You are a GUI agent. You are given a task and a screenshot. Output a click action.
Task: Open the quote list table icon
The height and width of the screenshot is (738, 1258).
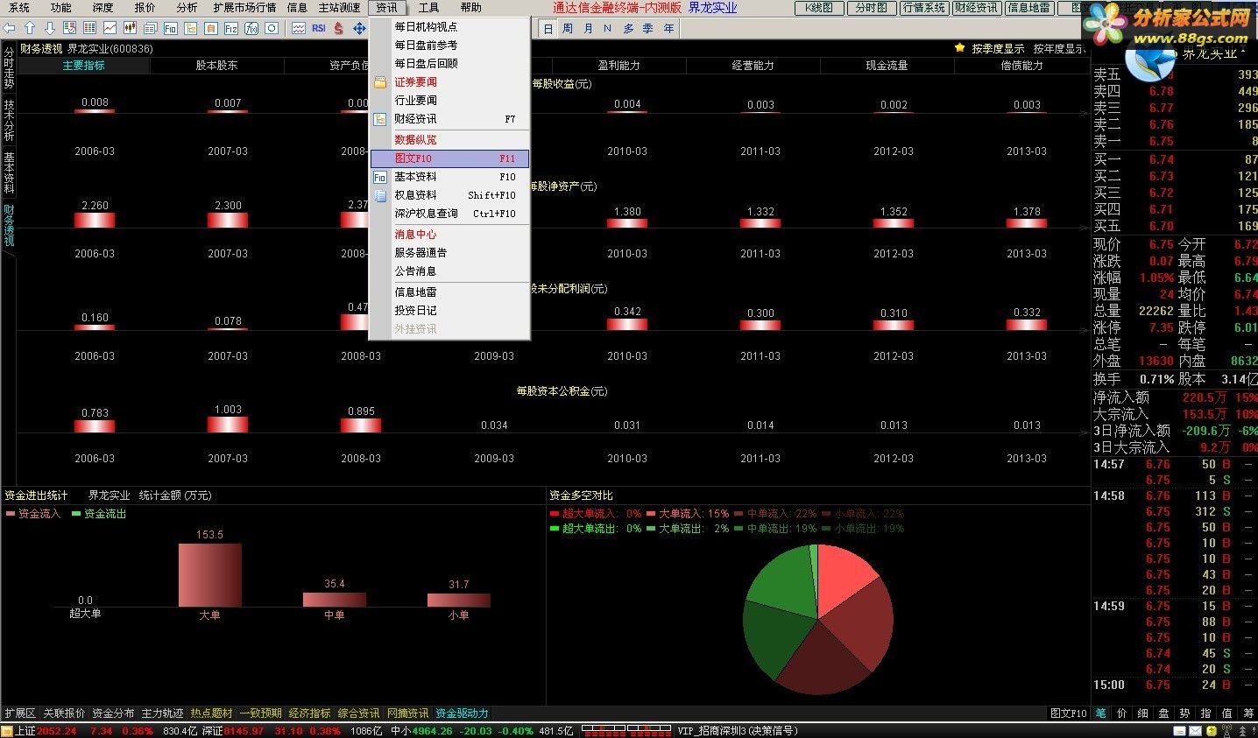(x=89, y=28)
